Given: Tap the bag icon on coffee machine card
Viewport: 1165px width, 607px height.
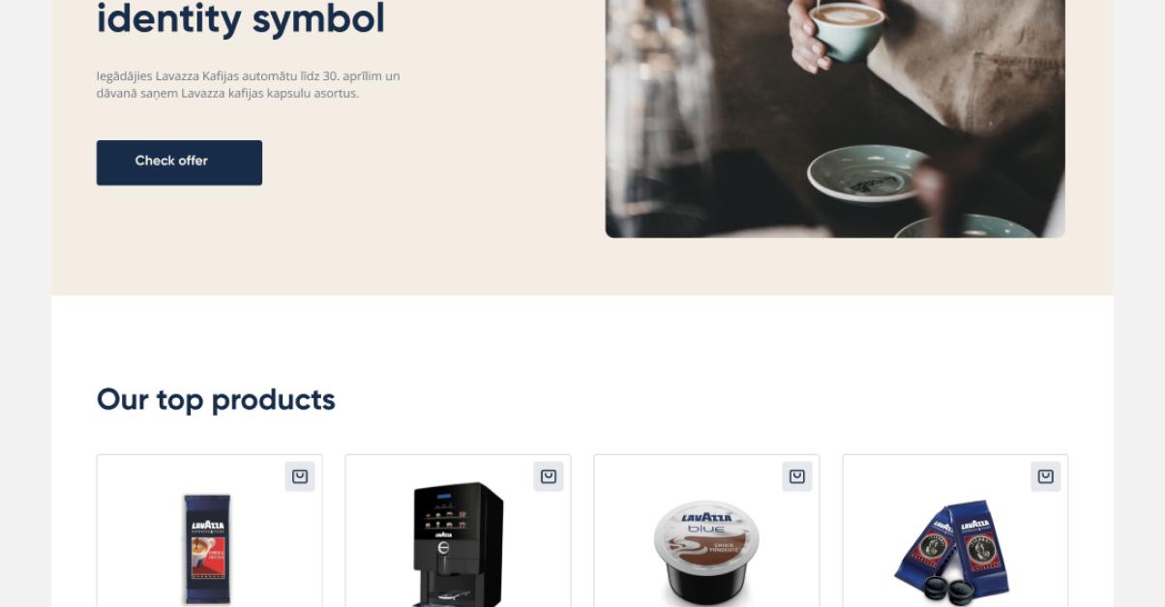Looking at the screenshot, I should [549, 477].
